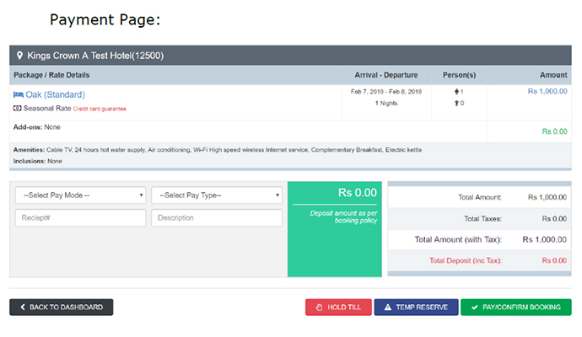Click the Credit card guarantee label
Viewport: 582px width, 337px height.
click(100, 109)
